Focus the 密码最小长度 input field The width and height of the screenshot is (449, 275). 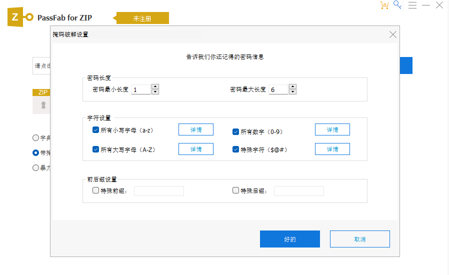[x=141, y=89]
